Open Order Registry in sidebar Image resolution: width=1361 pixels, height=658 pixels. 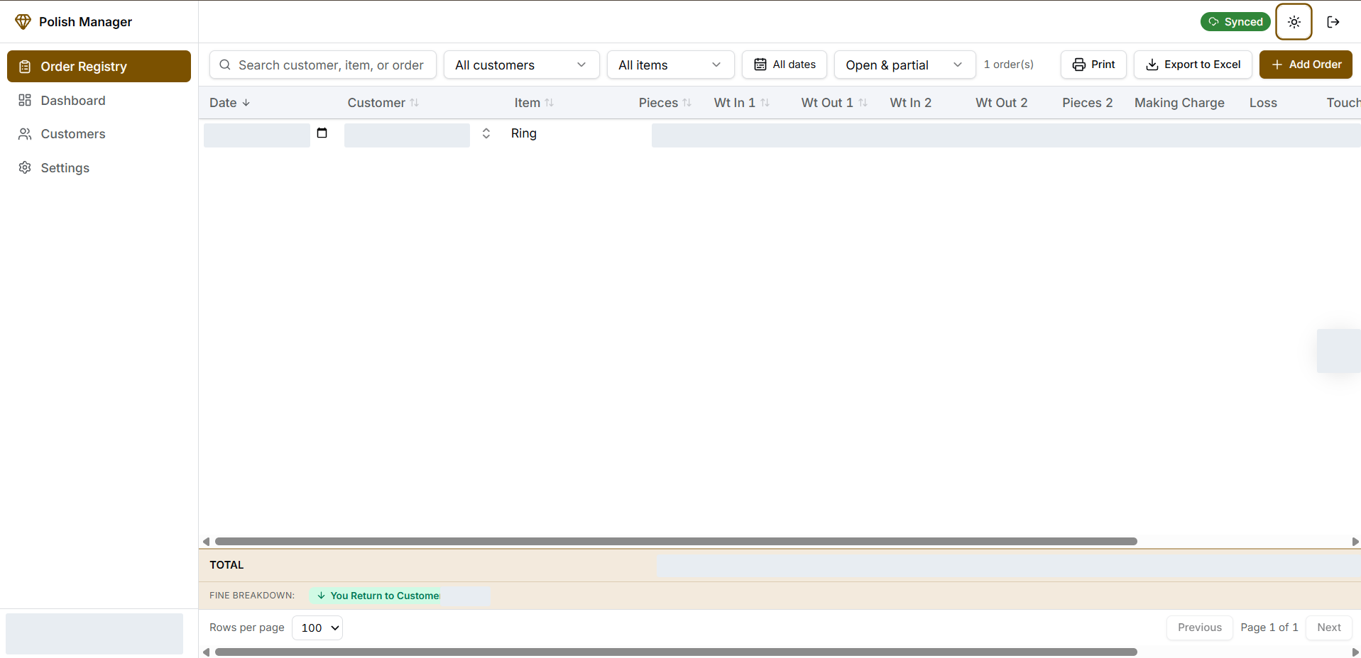point(99,66)
